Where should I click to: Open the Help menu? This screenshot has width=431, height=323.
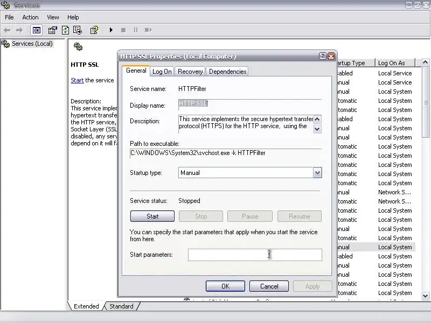pos(73,17)
